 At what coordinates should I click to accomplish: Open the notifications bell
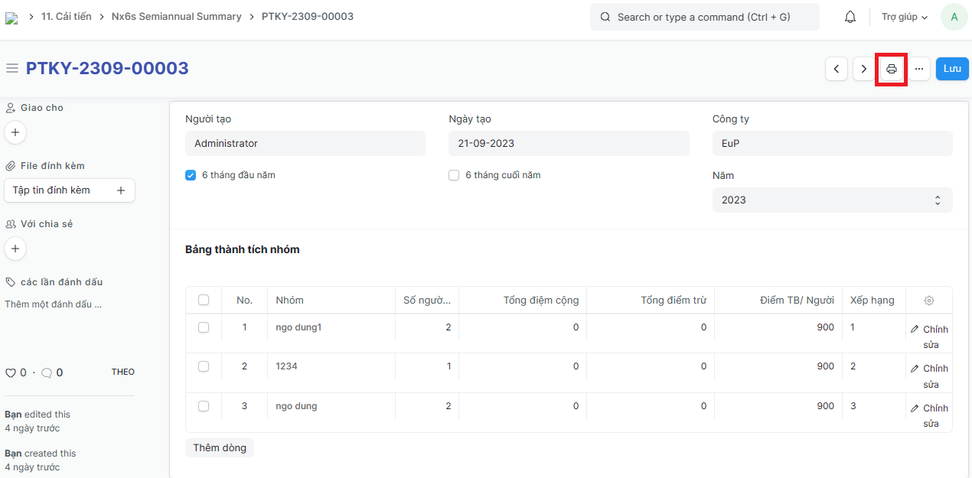click(x=850, y=17)
